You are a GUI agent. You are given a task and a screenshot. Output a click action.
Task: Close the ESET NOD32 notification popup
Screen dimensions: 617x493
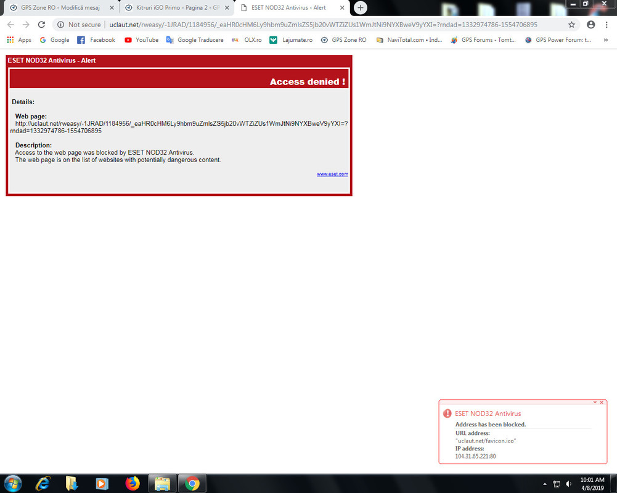tap(601, 402)
